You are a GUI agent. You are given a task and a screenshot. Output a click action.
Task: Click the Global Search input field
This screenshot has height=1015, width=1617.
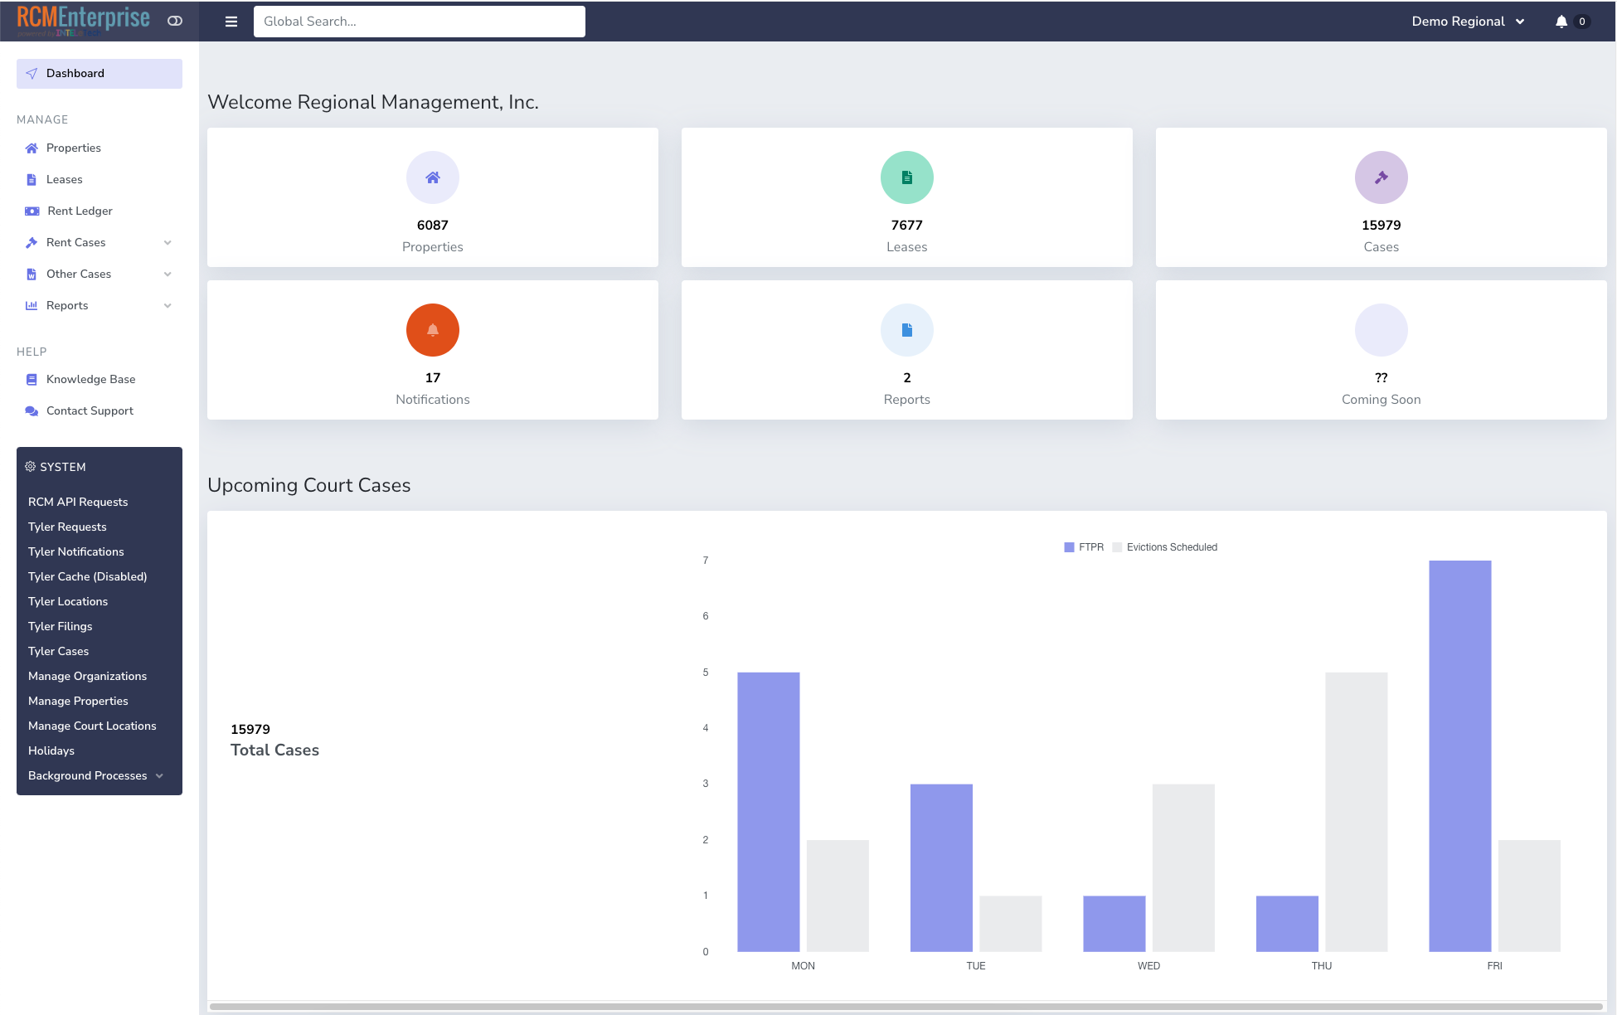(x=419, y=21)
